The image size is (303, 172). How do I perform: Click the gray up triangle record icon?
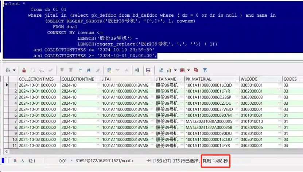pyautogui.click(x=127, y=70)
